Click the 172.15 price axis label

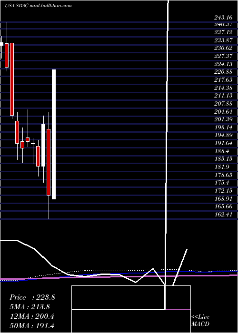pyautogui.click(x=223, y=190)
